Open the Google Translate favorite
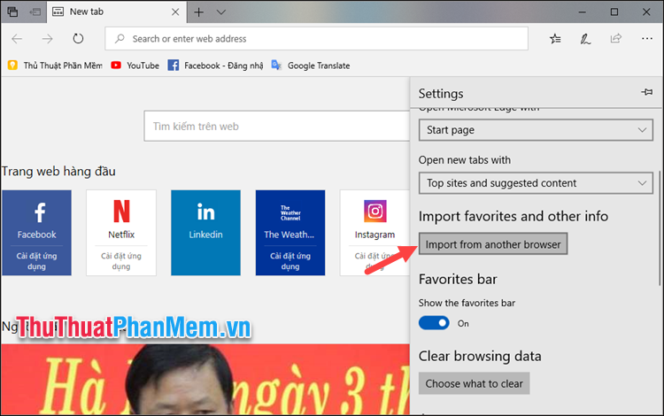Viewport: 664px width, 416px height. [311, 65]
